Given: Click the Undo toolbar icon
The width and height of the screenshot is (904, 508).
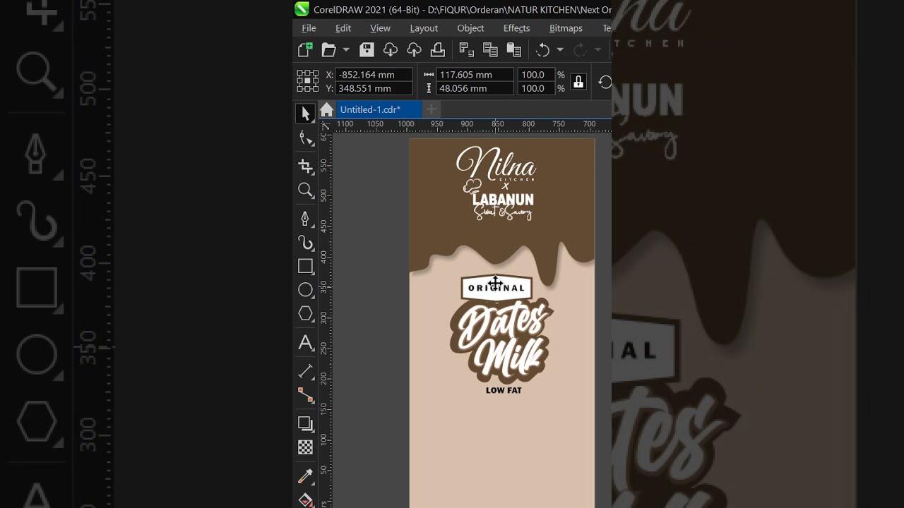Looking at the screenshot, I should pyautogui.click(x=544, y=49).
